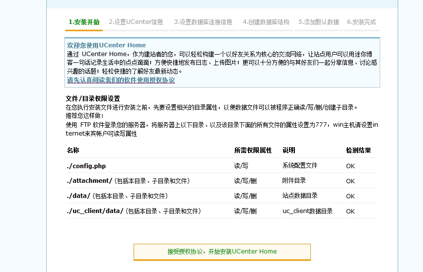The height and width of the screenshot is (272, 423).
Task: Select the ./attachment/ directory name
Action: click(89, 181)
